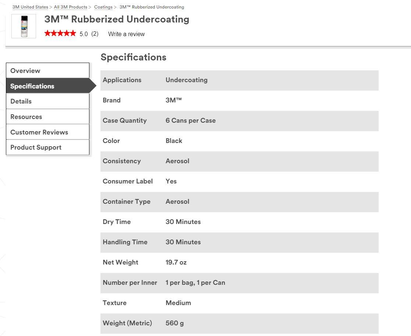411x336 pixels.
Task: Click the 3M Rubberized Undercoating title
Action: tap(117, 19)
